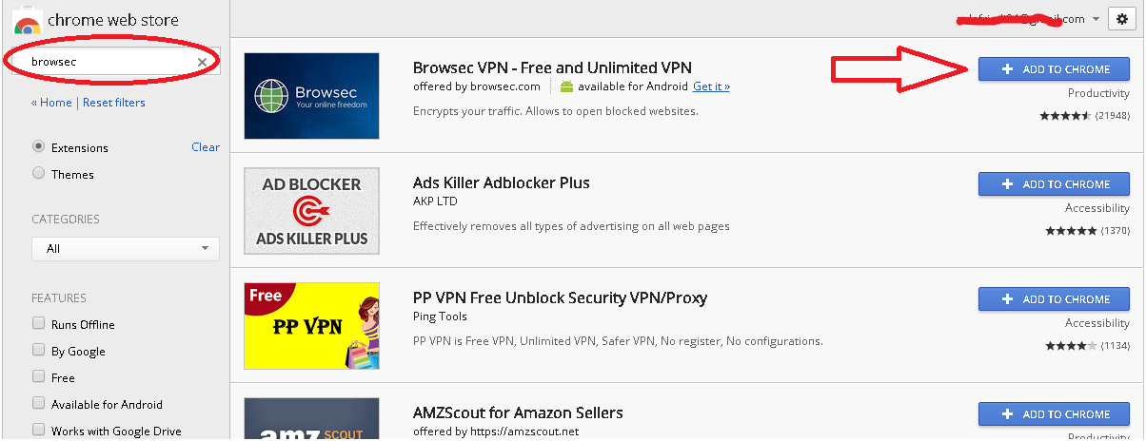Image resolution: width=1146 pixels, height=441 pixels.
Task: Tick the Free feature checkbox
Action: click(x=39, y=377)
